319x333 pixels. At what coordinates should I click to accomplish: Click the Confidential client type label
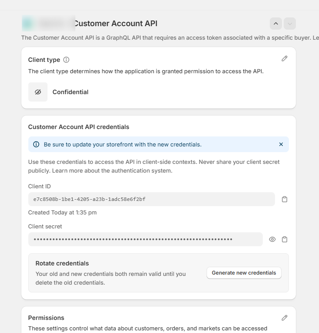[70, 92]
